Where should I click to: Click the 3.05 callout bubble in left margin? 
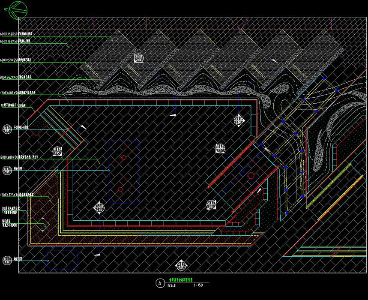pyautogui.click(x=7, y=129)
